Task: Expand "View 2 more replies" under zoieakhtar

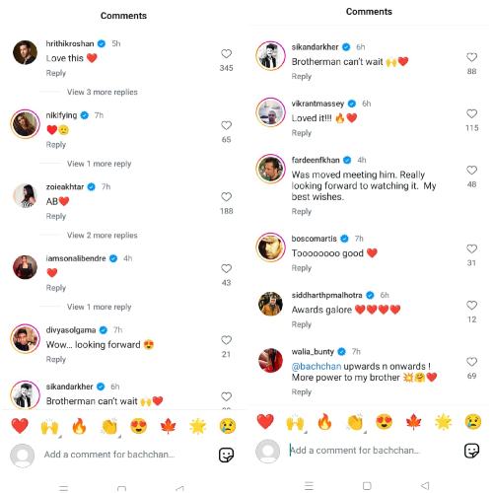Action: 103,236
